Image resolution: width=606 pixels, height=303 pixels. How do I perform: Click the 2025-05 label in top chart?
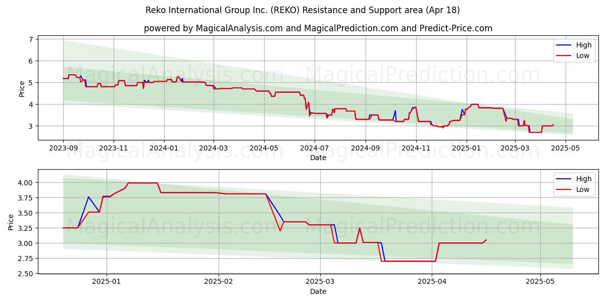[x=565, y=149]
